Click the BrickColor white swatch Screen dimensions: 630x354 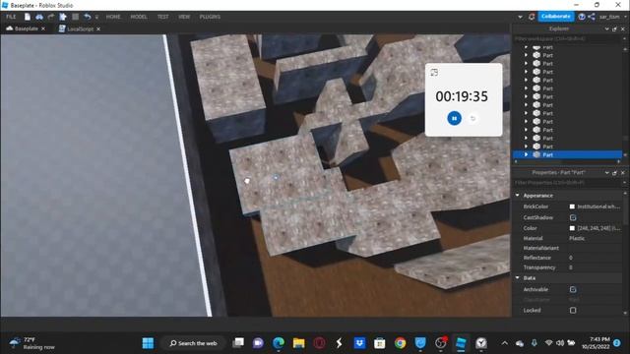tap(572, 206)
